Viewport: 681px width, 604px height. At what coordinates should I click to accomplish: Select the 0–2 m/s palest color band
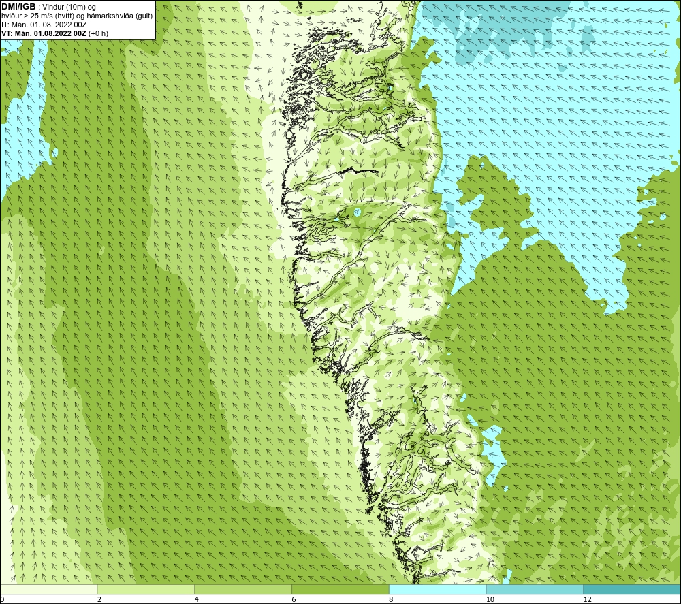point(48,589)
